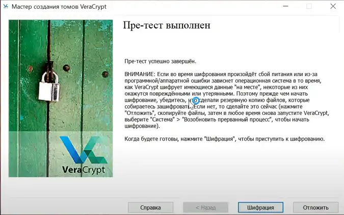Click the maximize button in the title bar
344x215 pixels.
point(309,7)
